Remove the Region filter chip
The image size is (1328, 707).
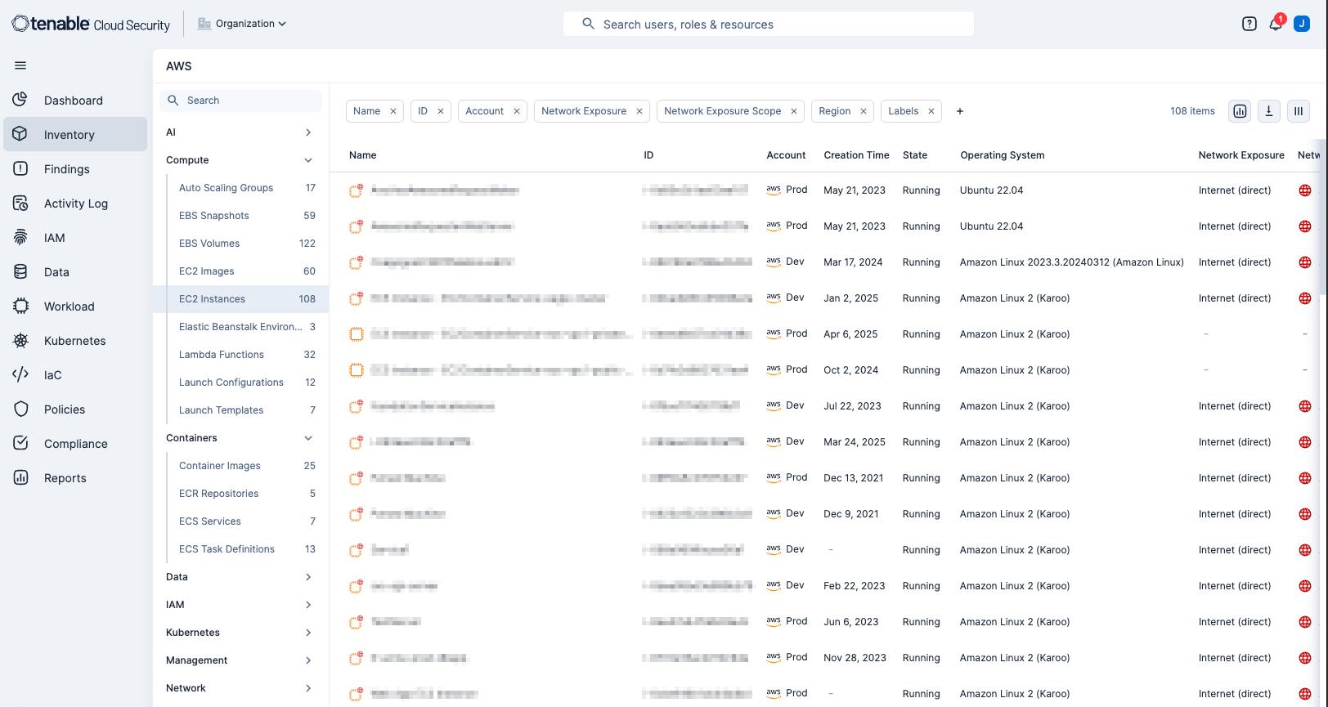(863, 111)
